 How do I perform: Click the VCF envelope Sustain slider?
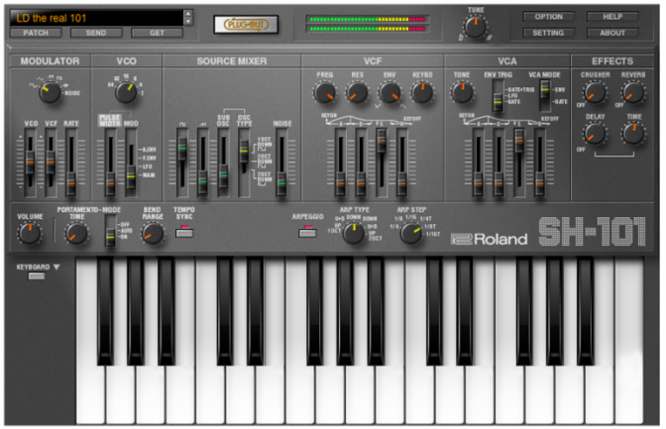point(382,162)
